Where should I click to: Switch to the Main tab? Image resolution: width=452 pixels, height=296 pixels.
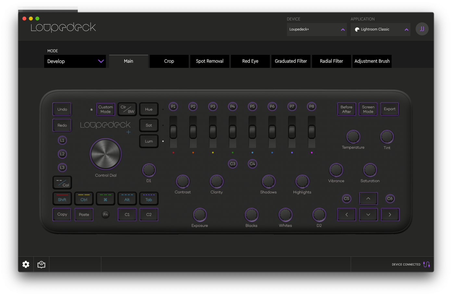(129, 61)
